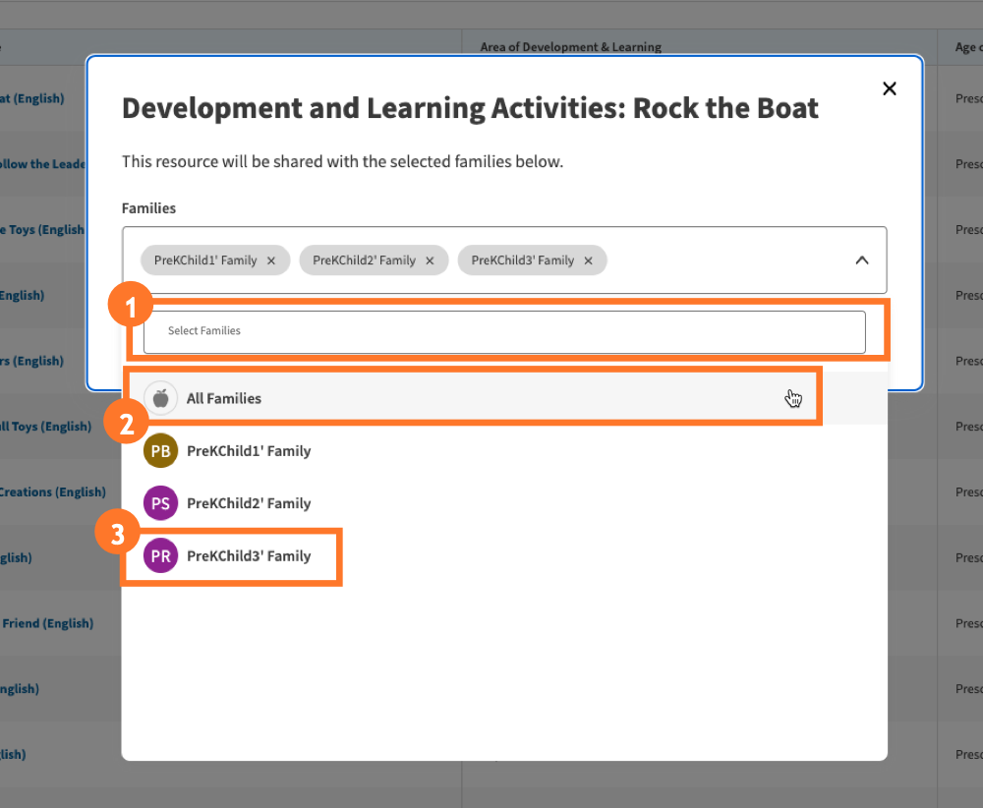Remove the PreKChild1' Family chip
This screenshot has height=808, width=983.
point(271,260)
